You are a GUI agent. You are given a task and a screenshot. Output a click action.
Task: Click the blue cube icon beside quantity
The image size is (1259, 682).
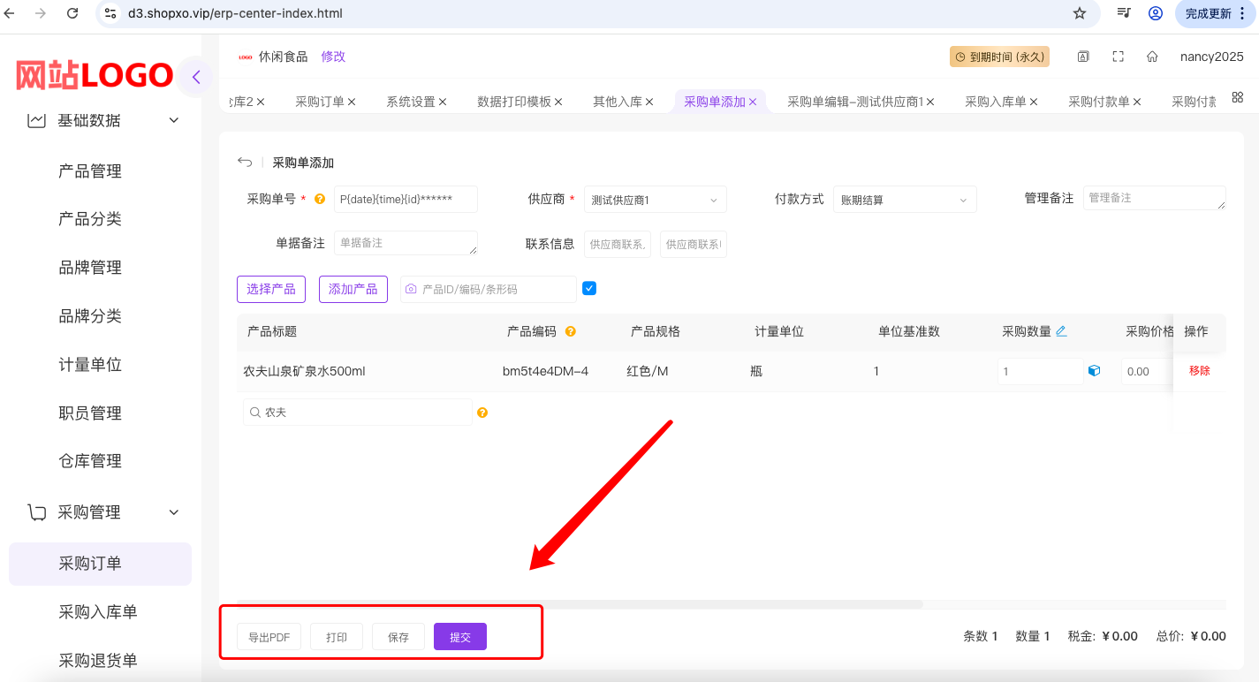[x=1094, y=371]
